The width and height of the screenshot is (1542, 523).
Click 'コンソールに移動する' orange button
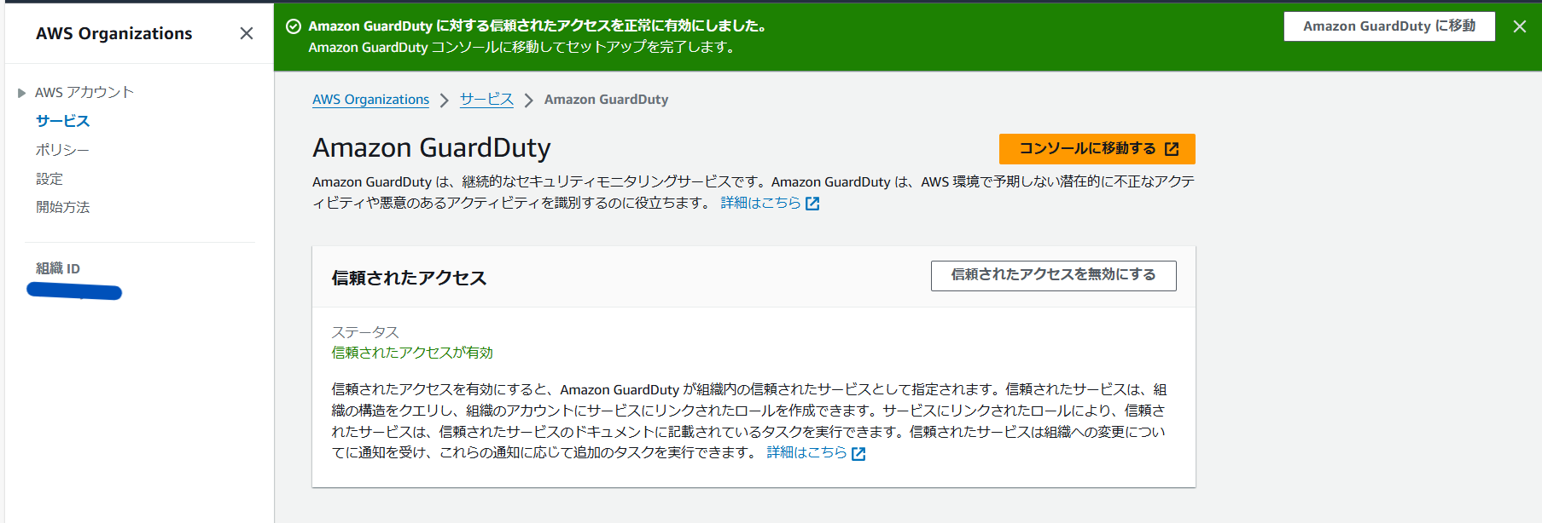click(1097, 148)
